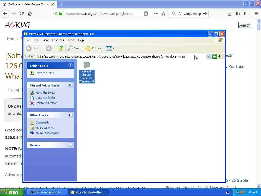Expand the Details panel
261x196 pixels.
tap(70, 145)
